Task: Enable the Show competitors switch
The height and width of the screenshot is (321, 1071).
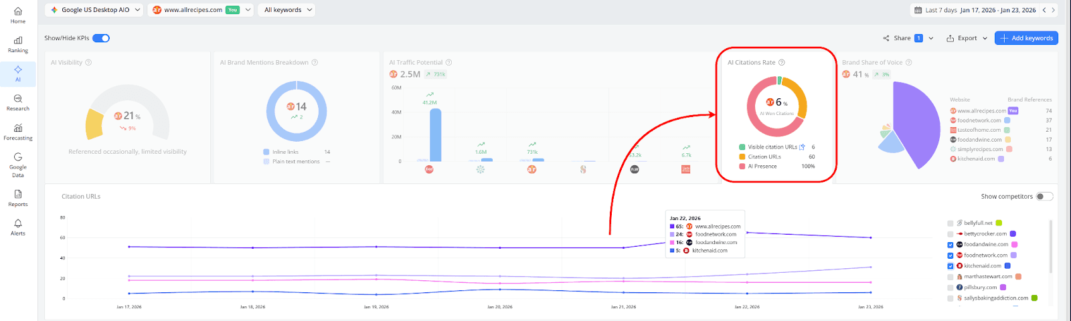Action: coord(1044,197)
